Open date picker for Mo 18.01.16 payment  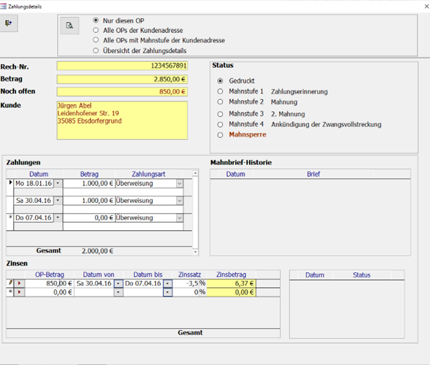coord(58,184)
